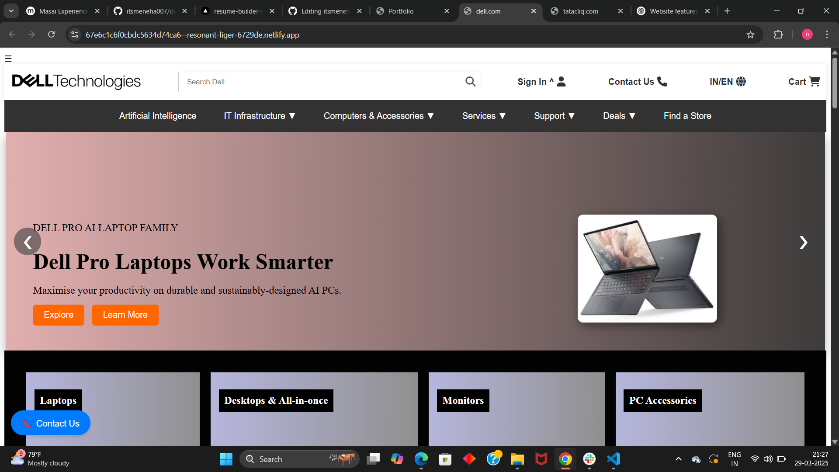The image size is (839, 472).
Task: Open Windows Start menu
Action: [x=226, y=459]
